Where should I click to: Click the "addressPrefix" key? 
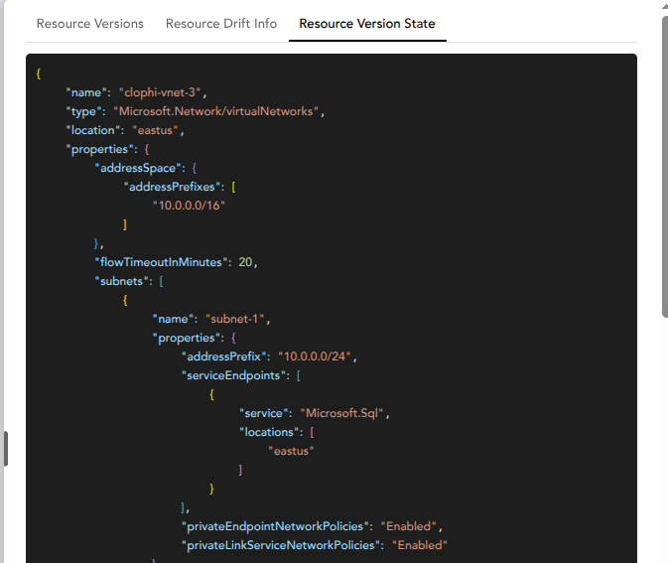point(223,356)
